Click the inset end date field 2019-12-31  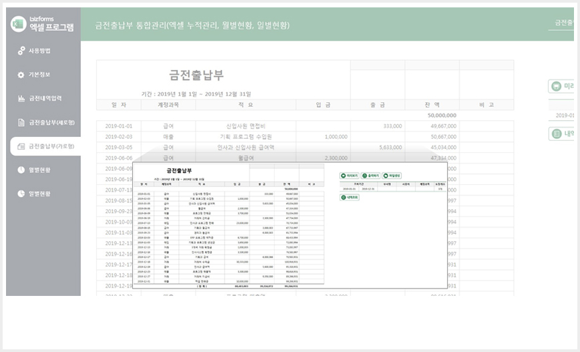(368, 188)
